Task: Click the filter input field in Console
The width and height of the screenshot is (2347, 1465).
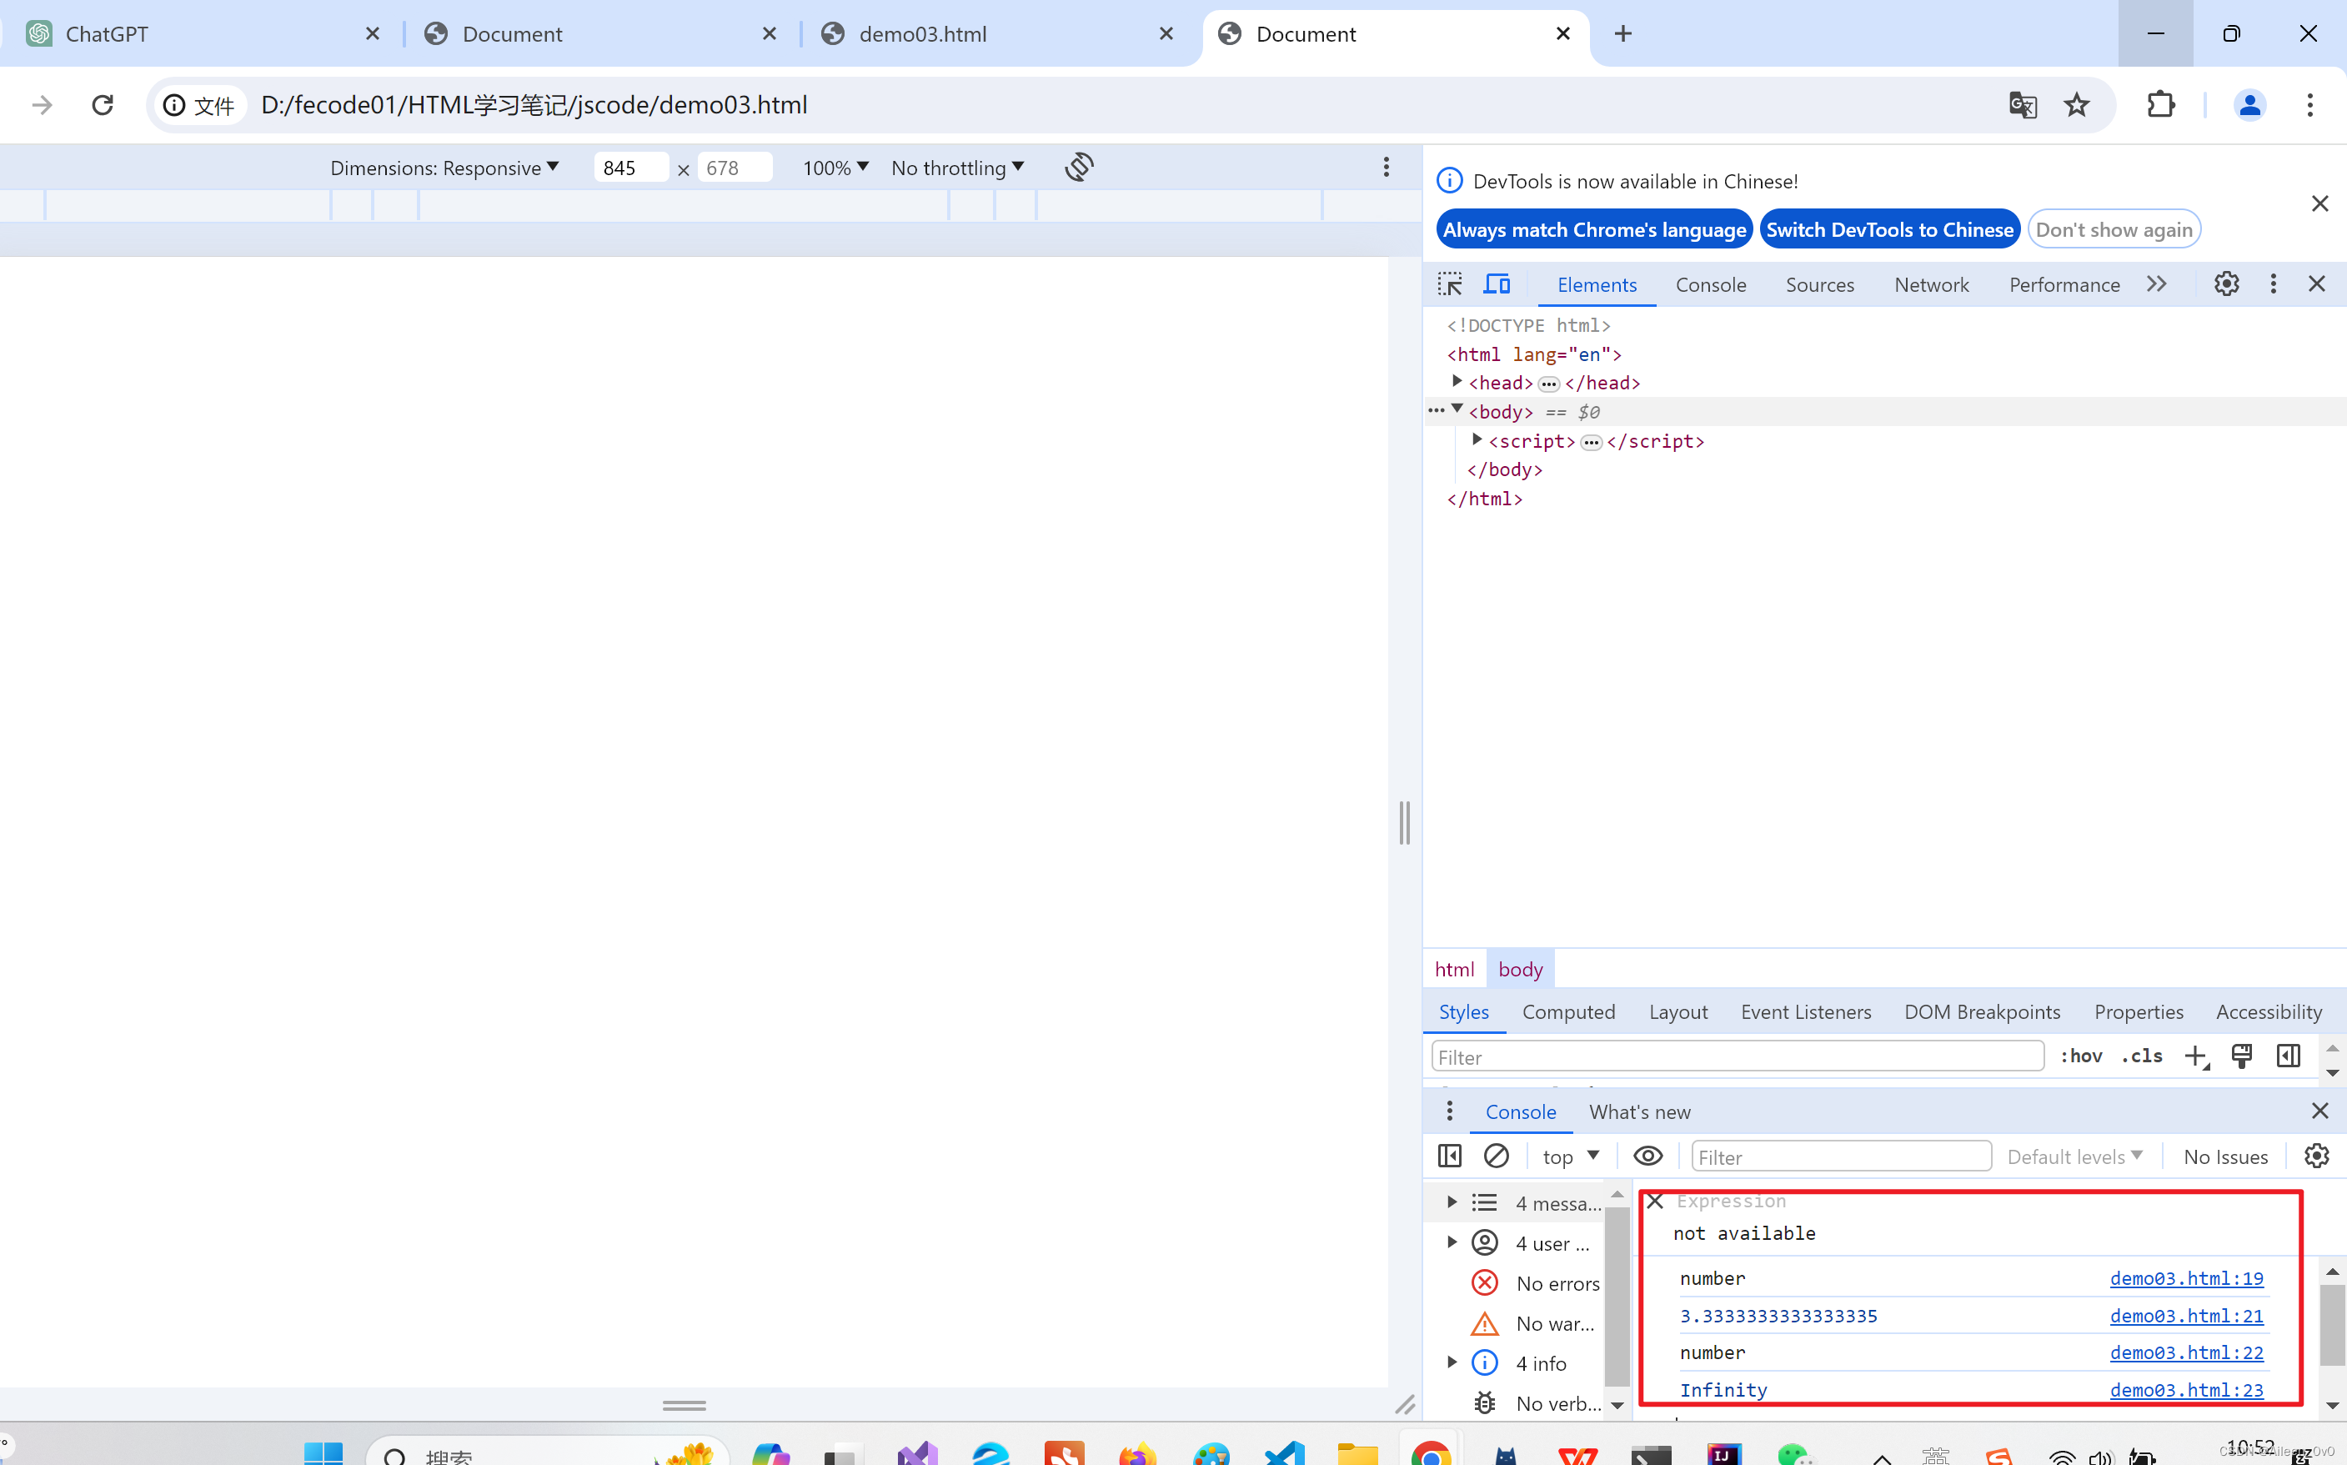Action: 1839,1156
